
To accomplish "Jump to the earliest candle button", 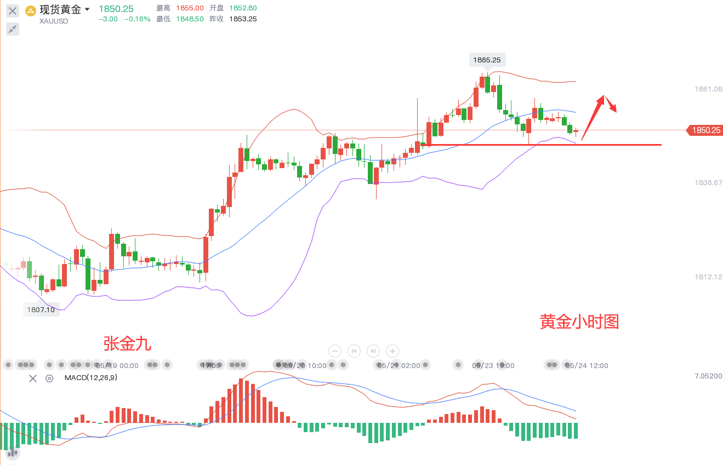I will [354, 351].
